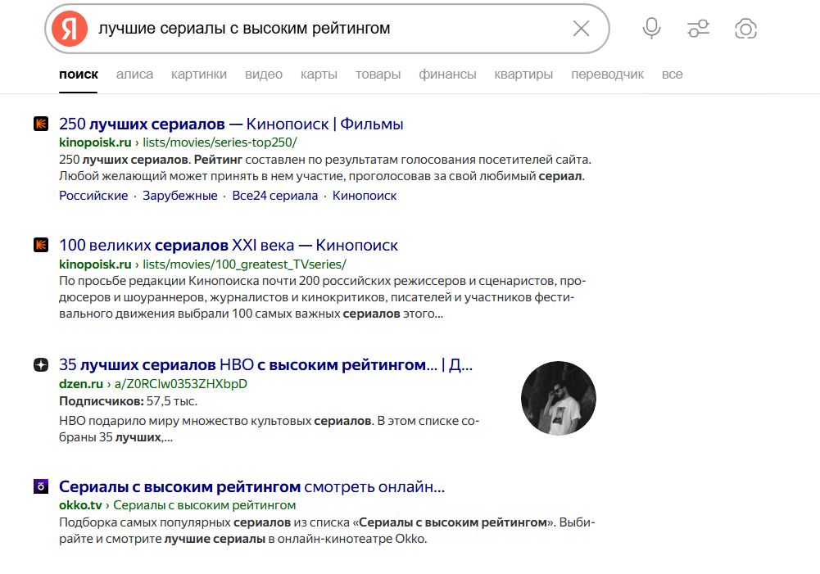Open the 'все' services list
This screenshot has height=574, width=820.
(672, 74)
